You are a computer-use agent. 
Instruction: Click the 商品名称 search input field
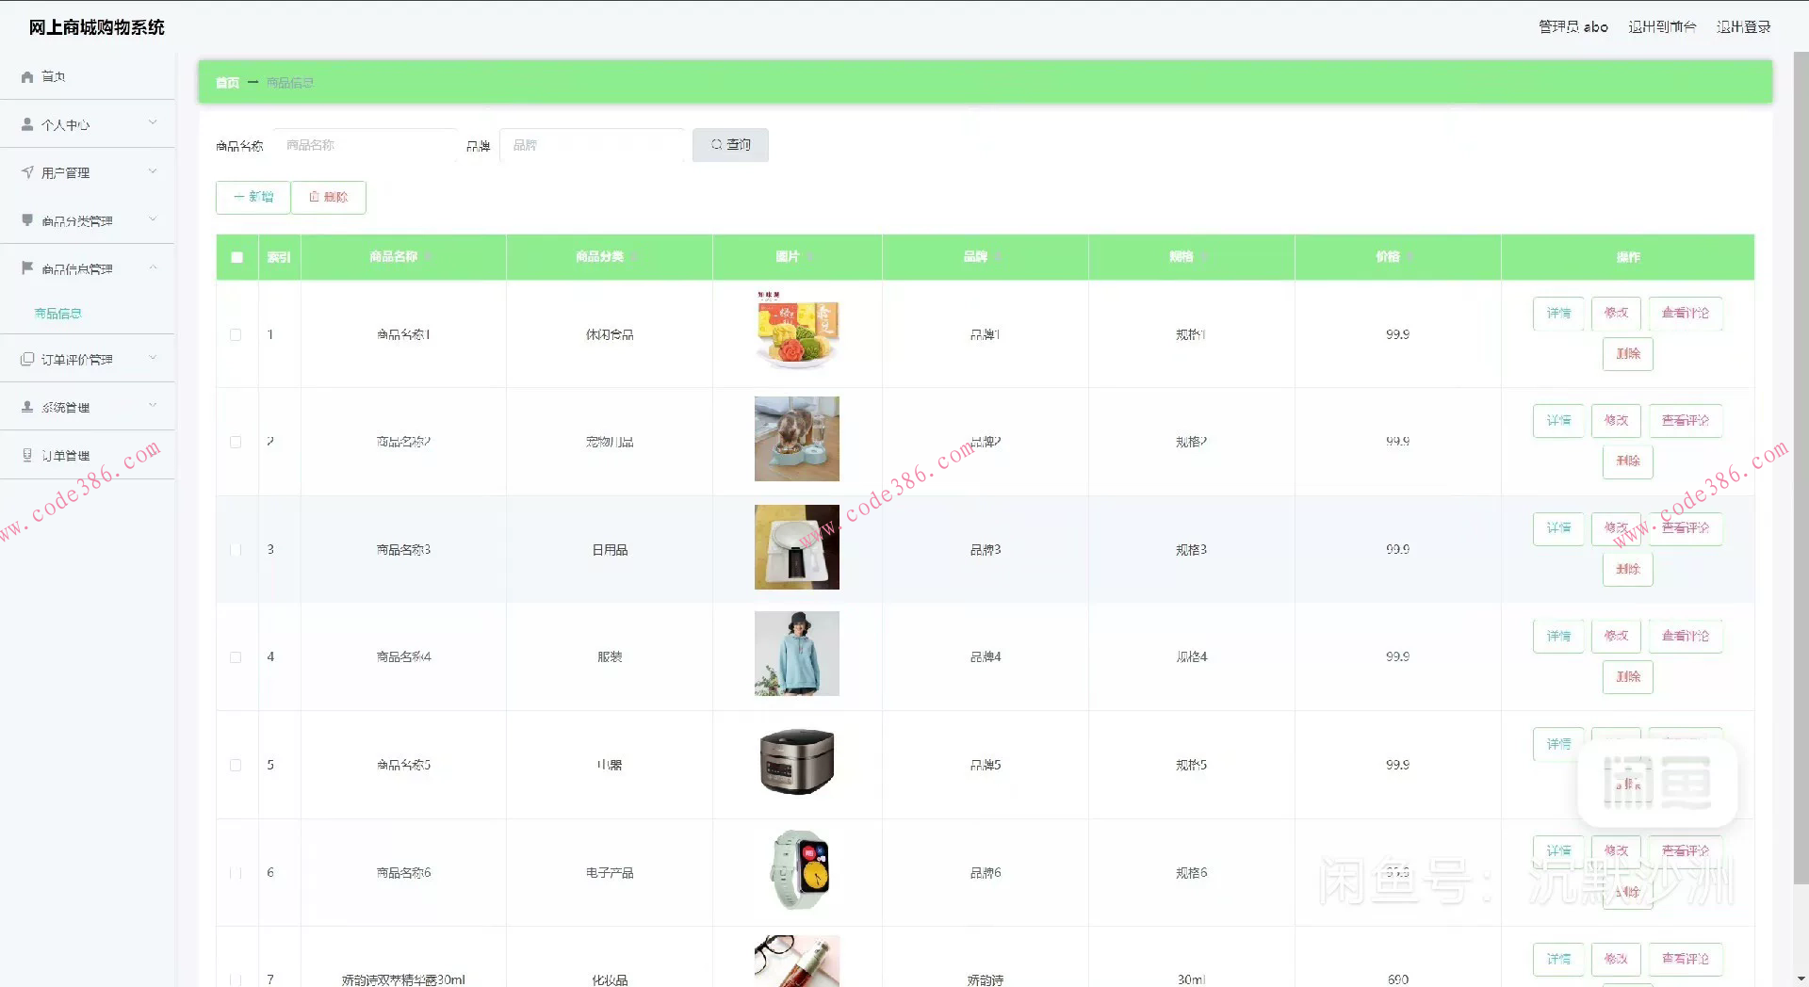pyautogui.click(x=366, y=145)
